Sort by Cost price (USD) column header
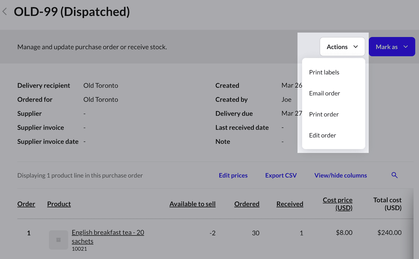This screenshot has width=419, height=259. (338, 204)
